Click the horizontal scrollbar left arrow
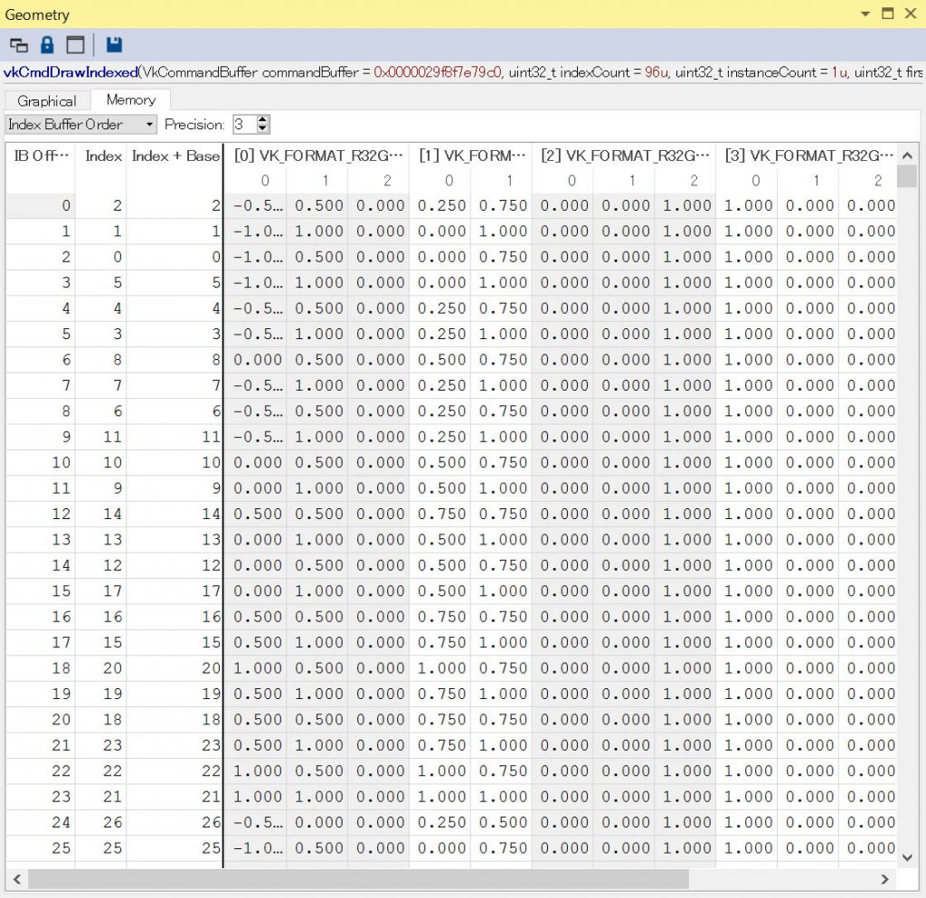 pyautogui.click(x=17, y=879)
